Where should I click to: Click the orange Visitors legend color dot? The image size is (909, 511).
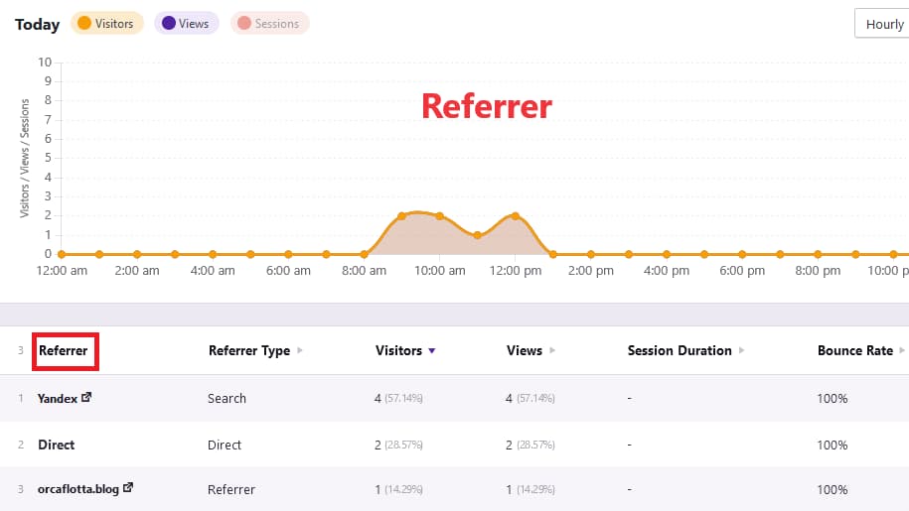click(x=83, y=24)
